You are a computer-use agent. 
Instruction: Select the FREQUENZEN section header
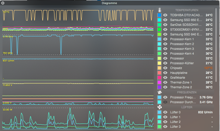click(x=187, y=92)
